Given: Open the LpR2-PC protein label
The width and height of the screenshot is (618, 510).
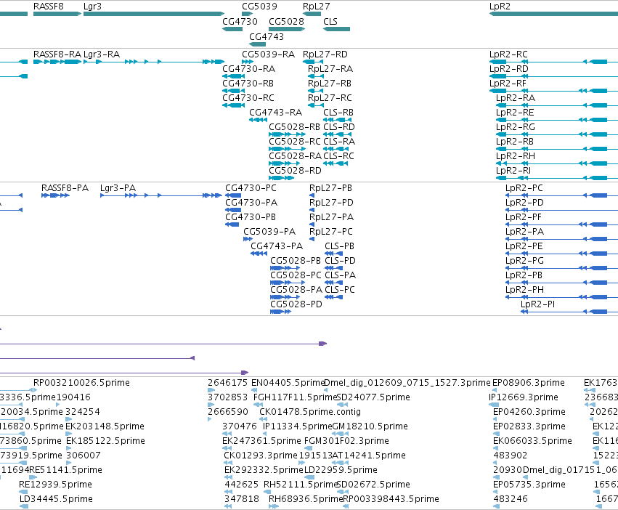Looking at the screenshot, I should (524, 187).
